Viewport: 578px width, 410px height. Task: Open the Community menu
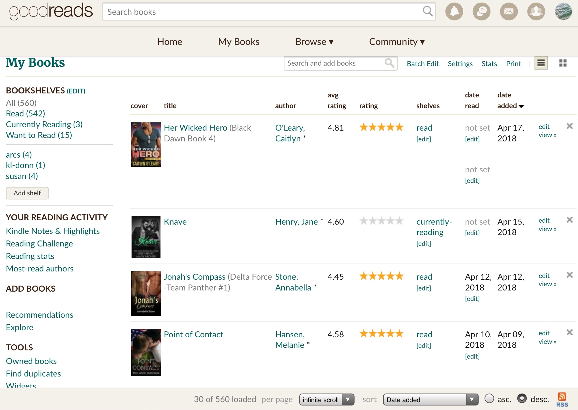tap(397, 42)
